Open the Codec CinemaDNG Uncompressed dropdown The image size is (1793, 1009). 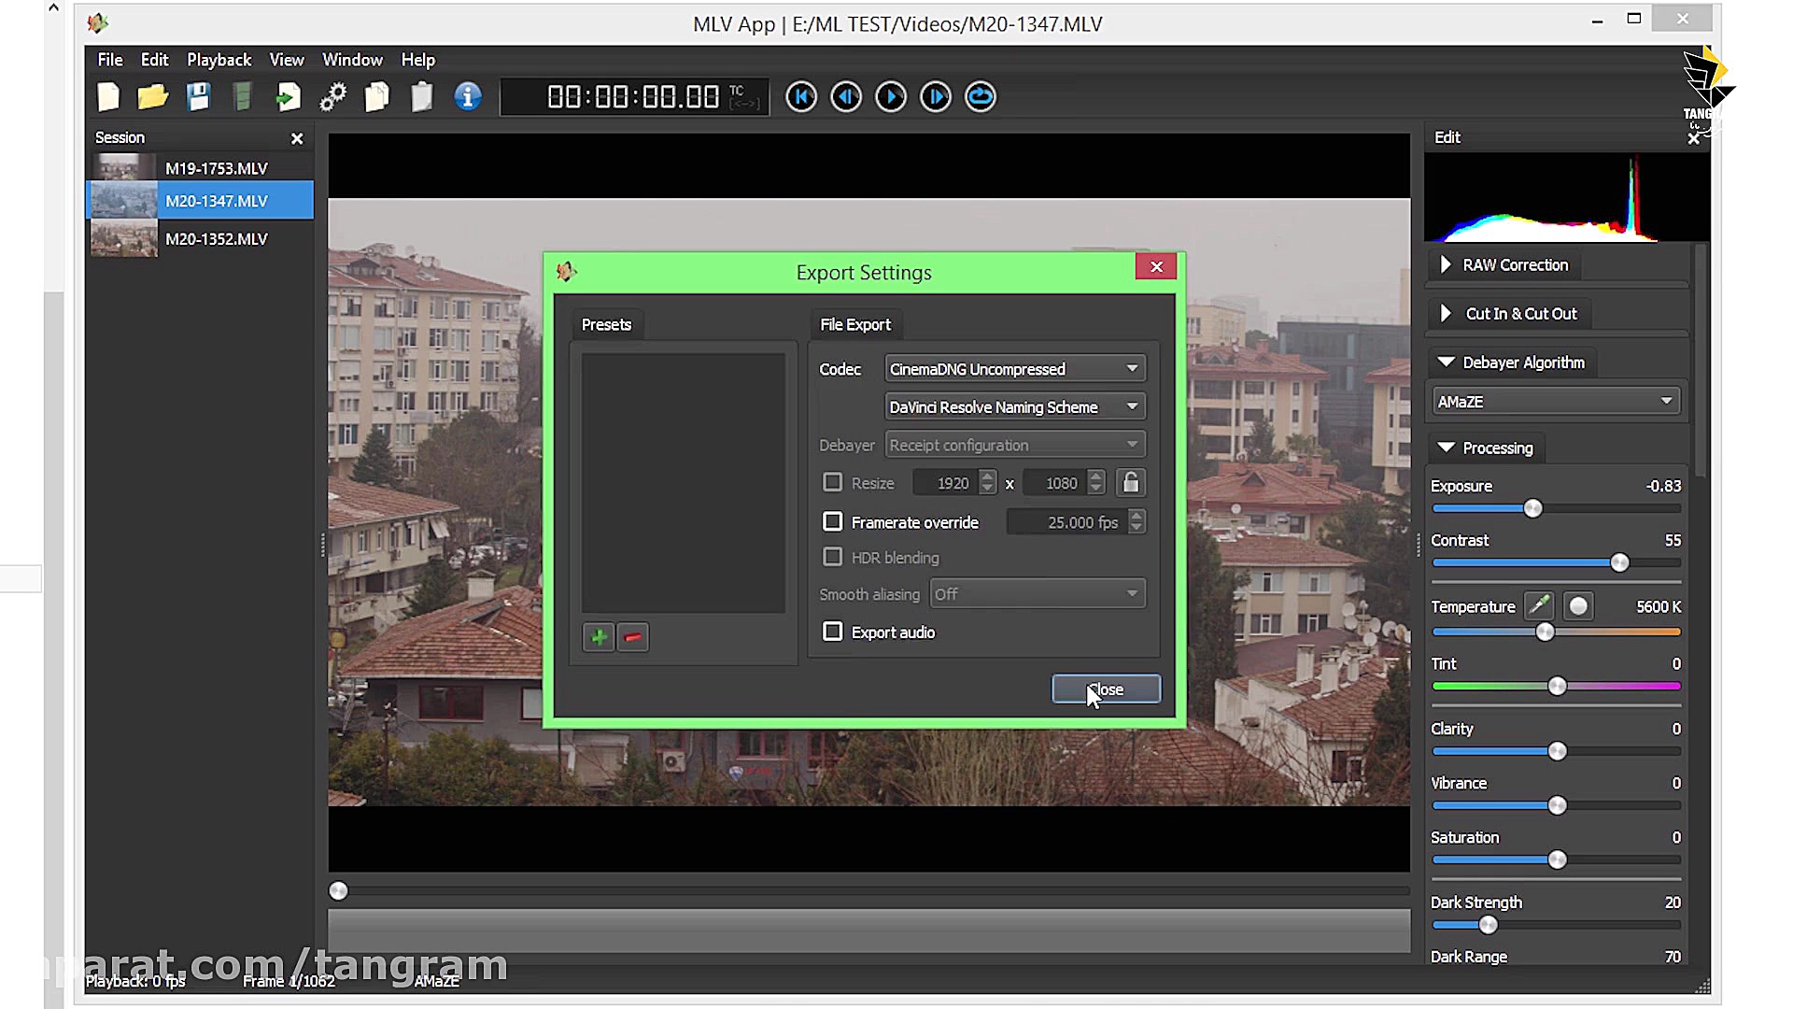pyautogui.click(x=1014, y=369)
